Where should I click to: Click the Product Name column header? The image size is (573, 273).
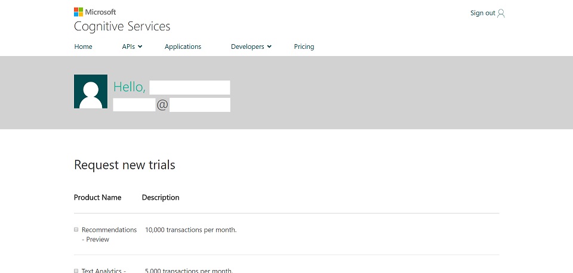97,197
